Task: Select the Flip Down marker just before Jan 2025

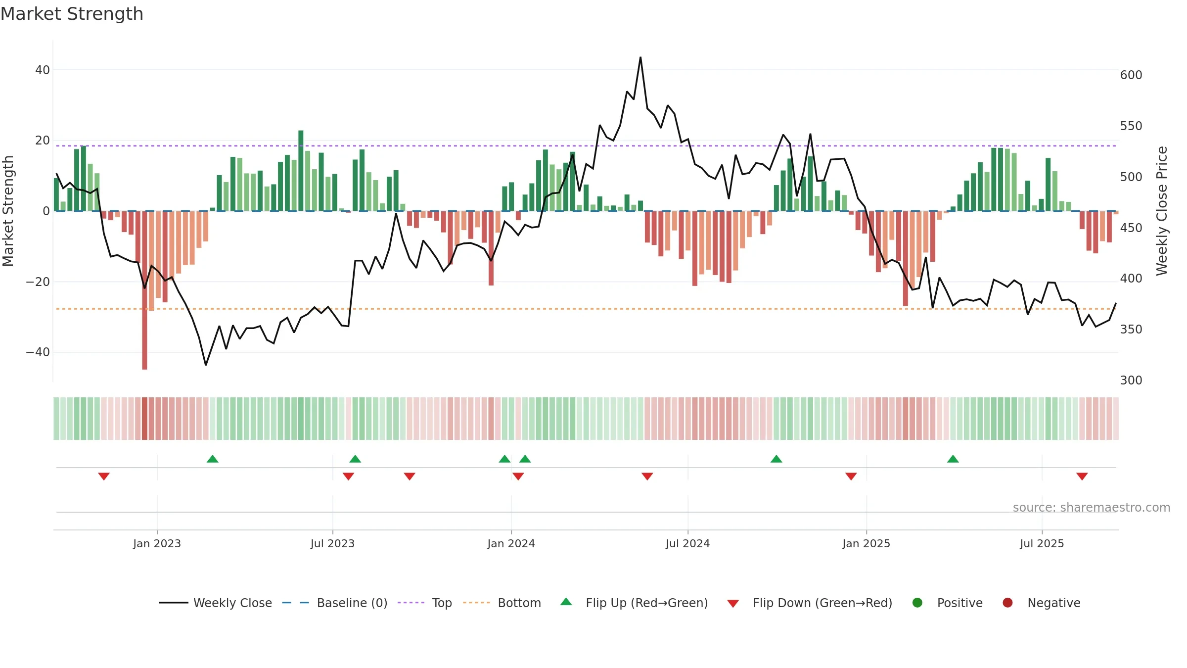Action: pyautogui.click(x=851, y=476)
